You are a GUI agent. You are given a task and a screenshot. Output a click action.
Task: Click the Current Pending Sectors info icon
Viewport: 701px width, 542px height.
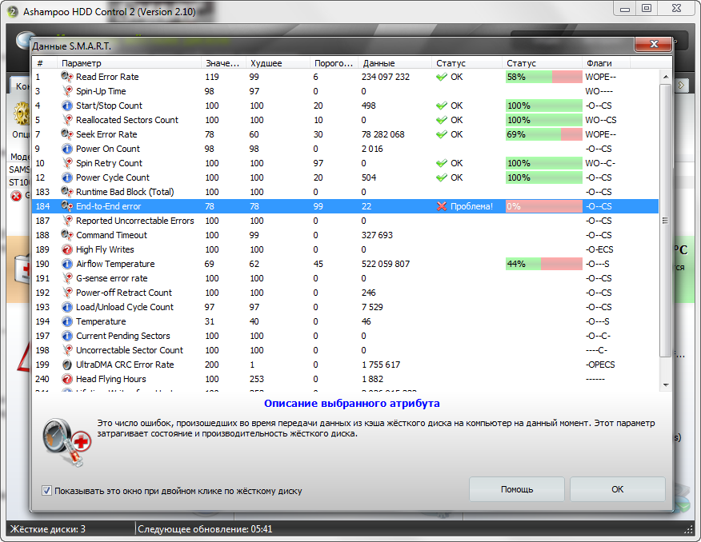click(x=67, y=336)
